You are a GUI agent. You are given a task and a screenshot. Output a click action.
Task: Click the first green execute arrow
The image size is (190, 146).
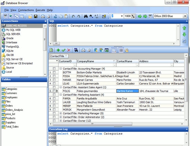140,16
